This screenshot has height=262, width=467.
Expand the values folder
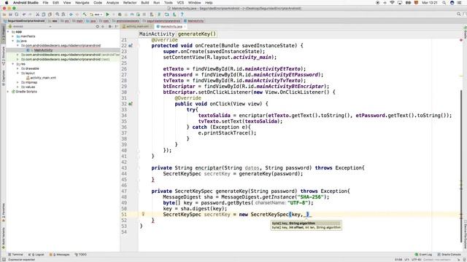pos(18,87)
